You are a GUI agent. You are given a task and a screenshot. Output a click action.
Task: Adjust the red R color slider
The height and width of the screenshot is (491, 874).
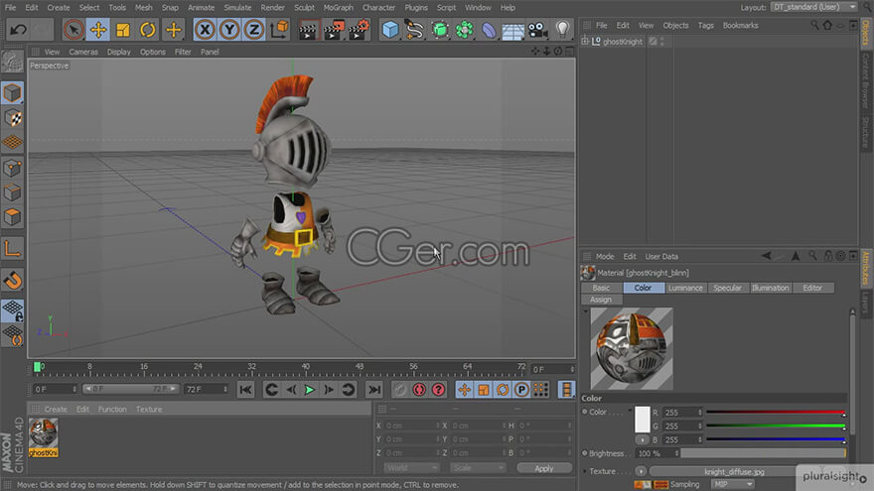(x=776, y=413)
